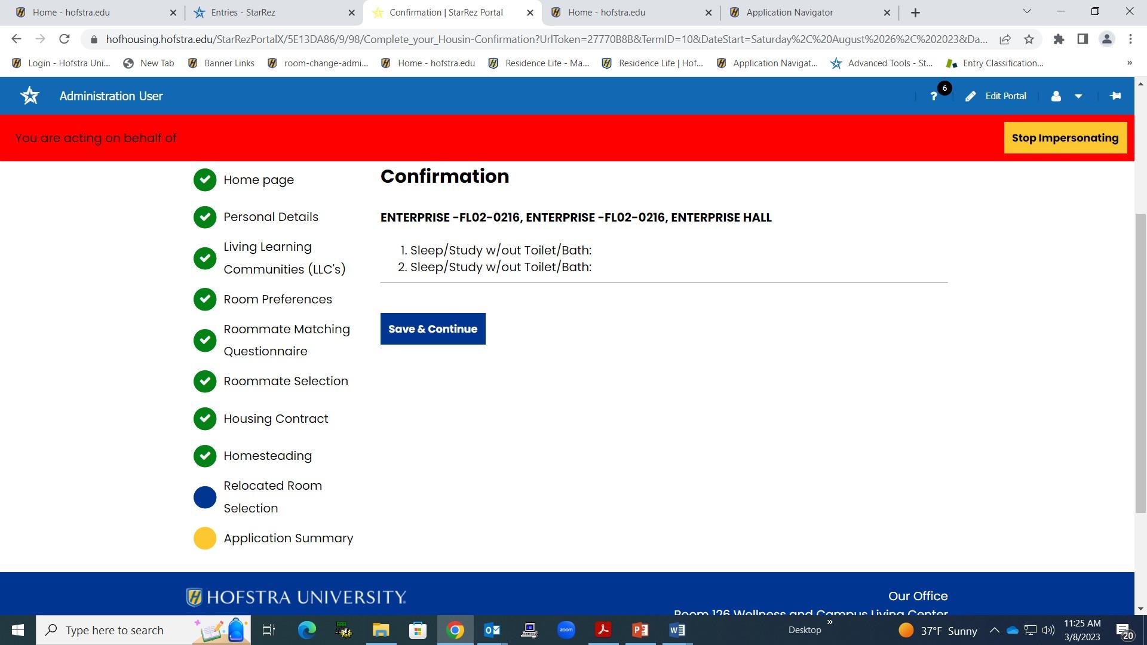Click the StarRez star logo icon

pyautogui.click(x=30, y=96)
